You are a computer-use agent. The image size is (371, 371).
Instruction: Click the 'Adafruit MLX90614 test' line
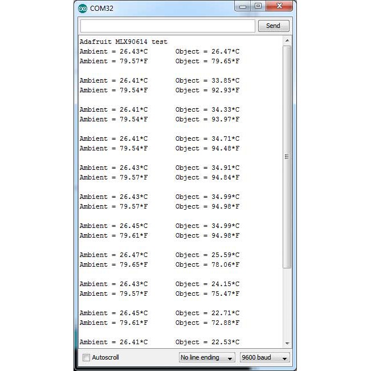click(x=124, y=42)
